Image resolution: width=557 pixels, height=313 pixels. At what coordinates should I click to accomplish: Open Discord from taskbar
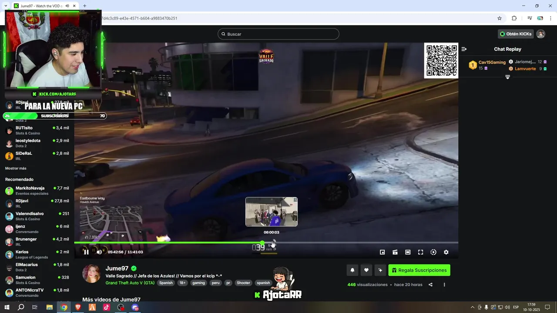(x=135, y=307)
